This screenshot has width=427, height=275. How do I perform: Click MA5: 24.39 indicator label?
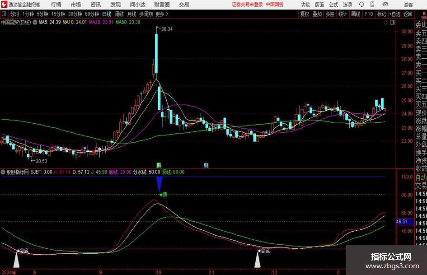click(x=50, y=22)
